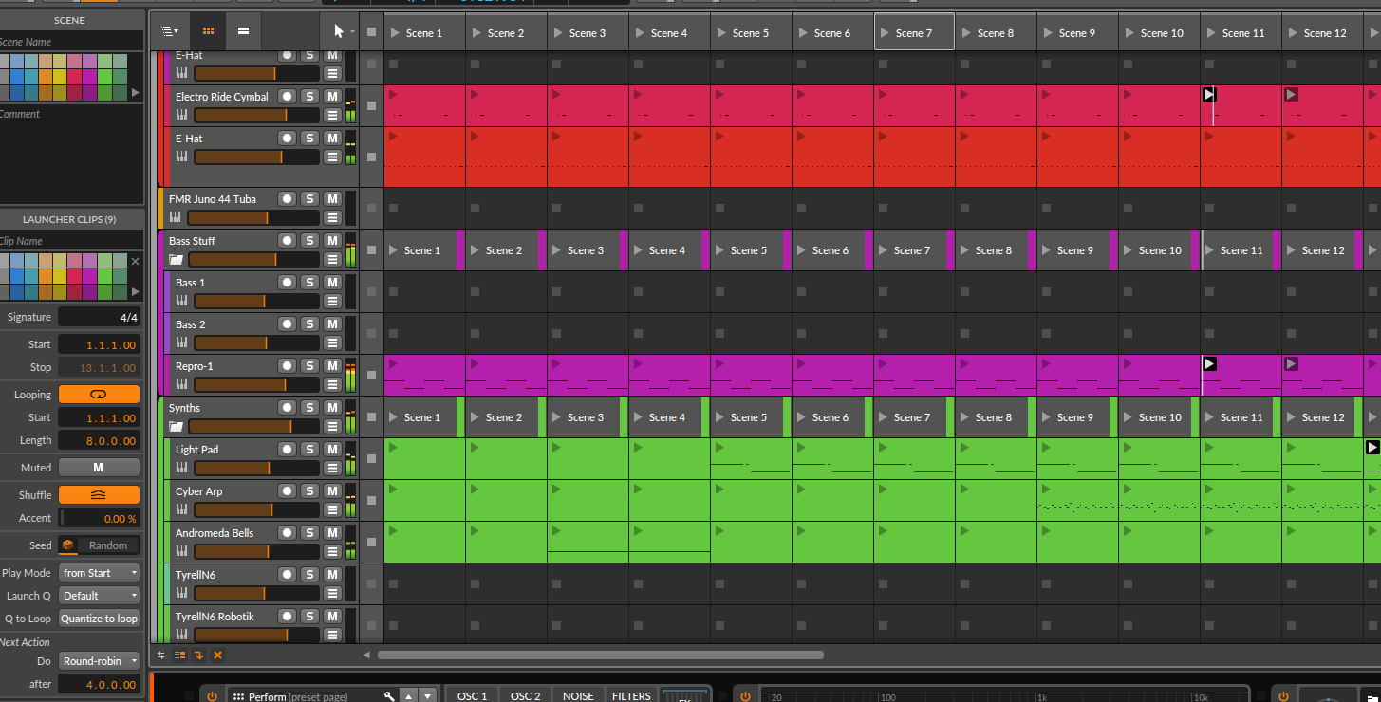Solo the Electro Ride Cymbal track

coord(309,96)
